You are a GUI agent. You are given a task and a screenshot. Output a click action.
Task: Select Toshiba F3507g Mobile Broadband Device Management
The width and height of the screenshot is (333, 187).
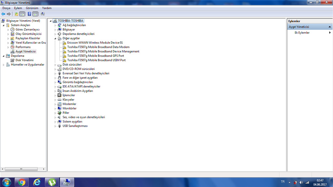(103, 51)
